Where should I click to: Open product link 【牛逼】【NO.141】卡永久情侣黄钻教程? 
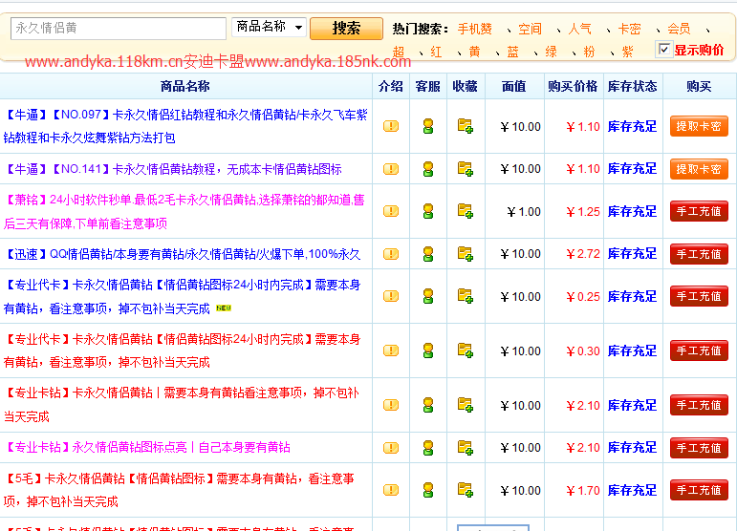[x=173, y=169]
